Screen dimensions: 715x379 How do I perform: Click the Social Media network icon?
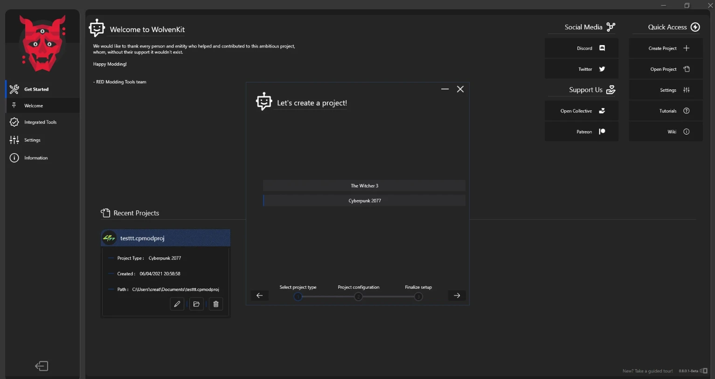[611, 27]
